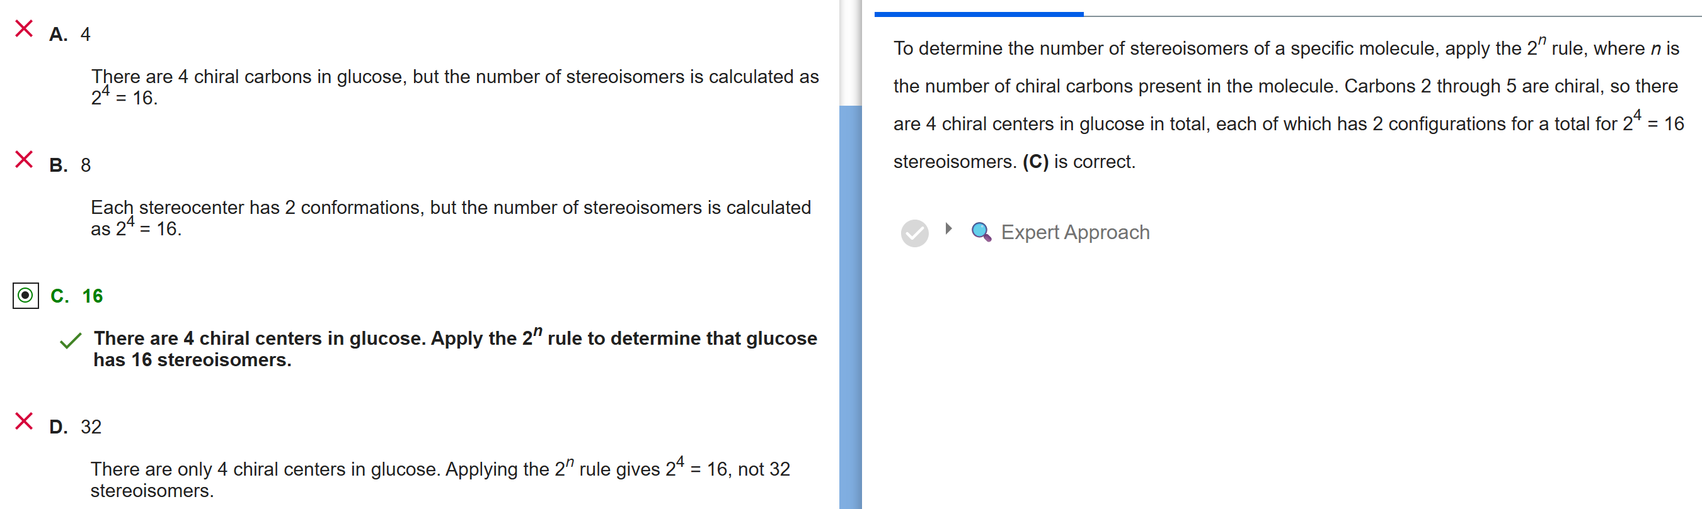Open the Expert Approach section
This screenshot has height=509, width=1702.
(1074, 232)
